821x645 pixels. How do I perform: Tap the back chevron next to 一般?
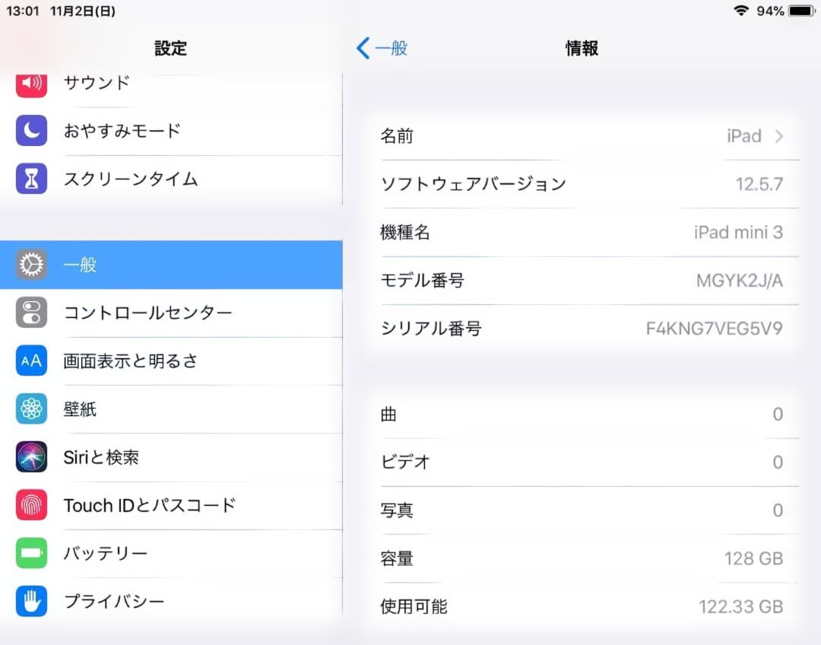tap(363, 48)
